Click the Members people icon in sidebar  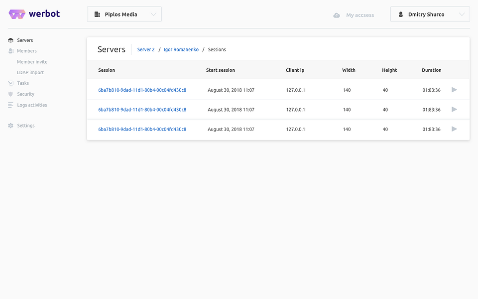(x=11, y=51)
